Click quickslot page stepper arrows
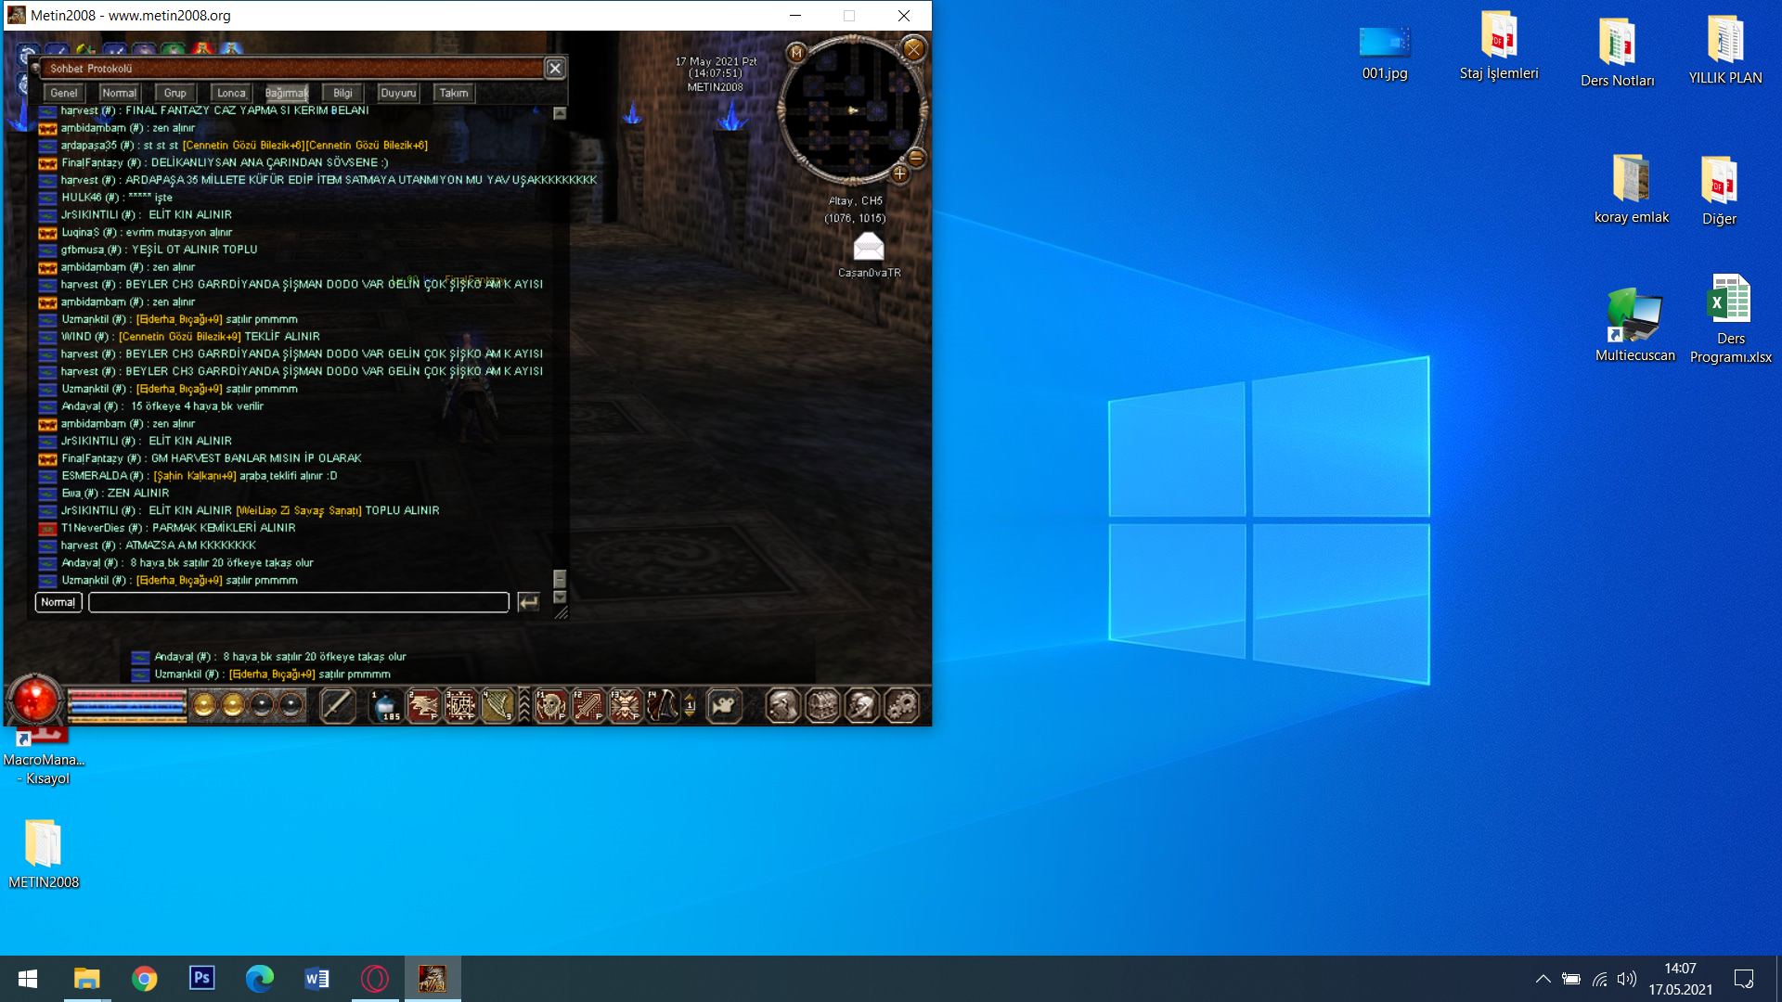 click(x=690, y=706)
